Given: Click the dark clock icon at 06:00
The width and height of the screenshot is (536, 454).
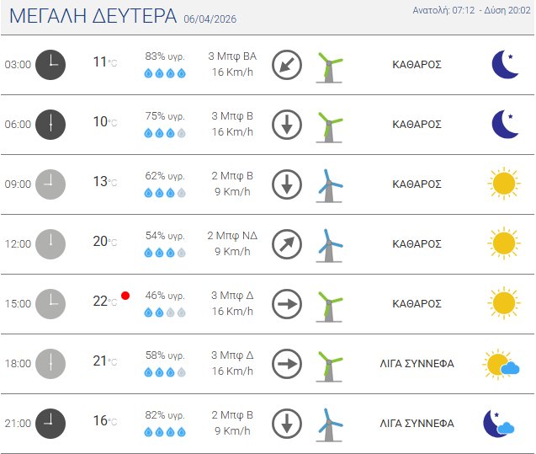Looking at the screenshot, I should click(51, 125).
